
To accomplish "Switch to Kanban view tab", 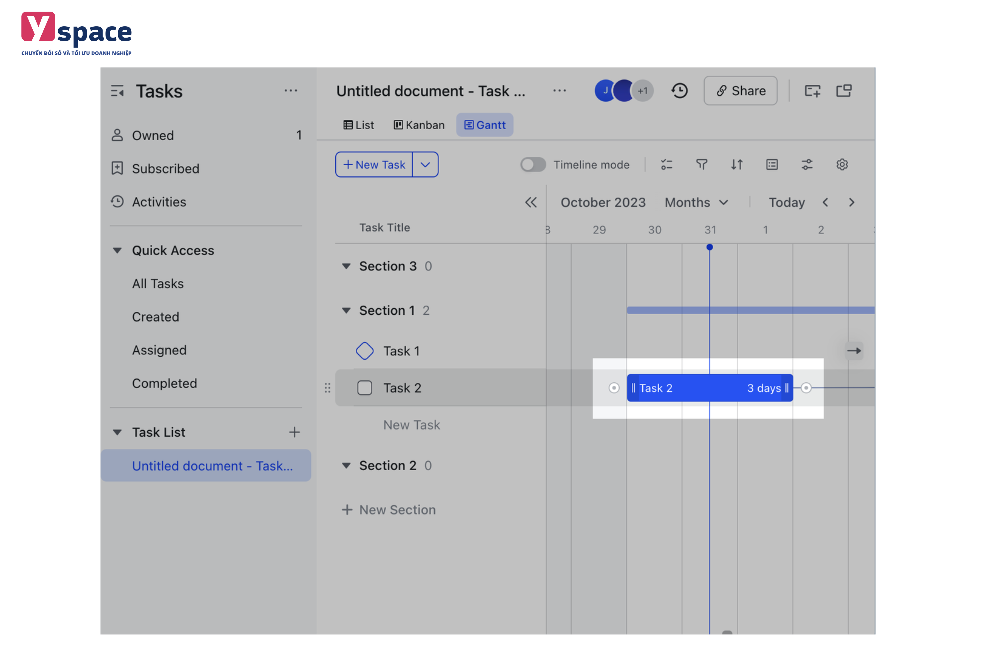I will (419, 125).
